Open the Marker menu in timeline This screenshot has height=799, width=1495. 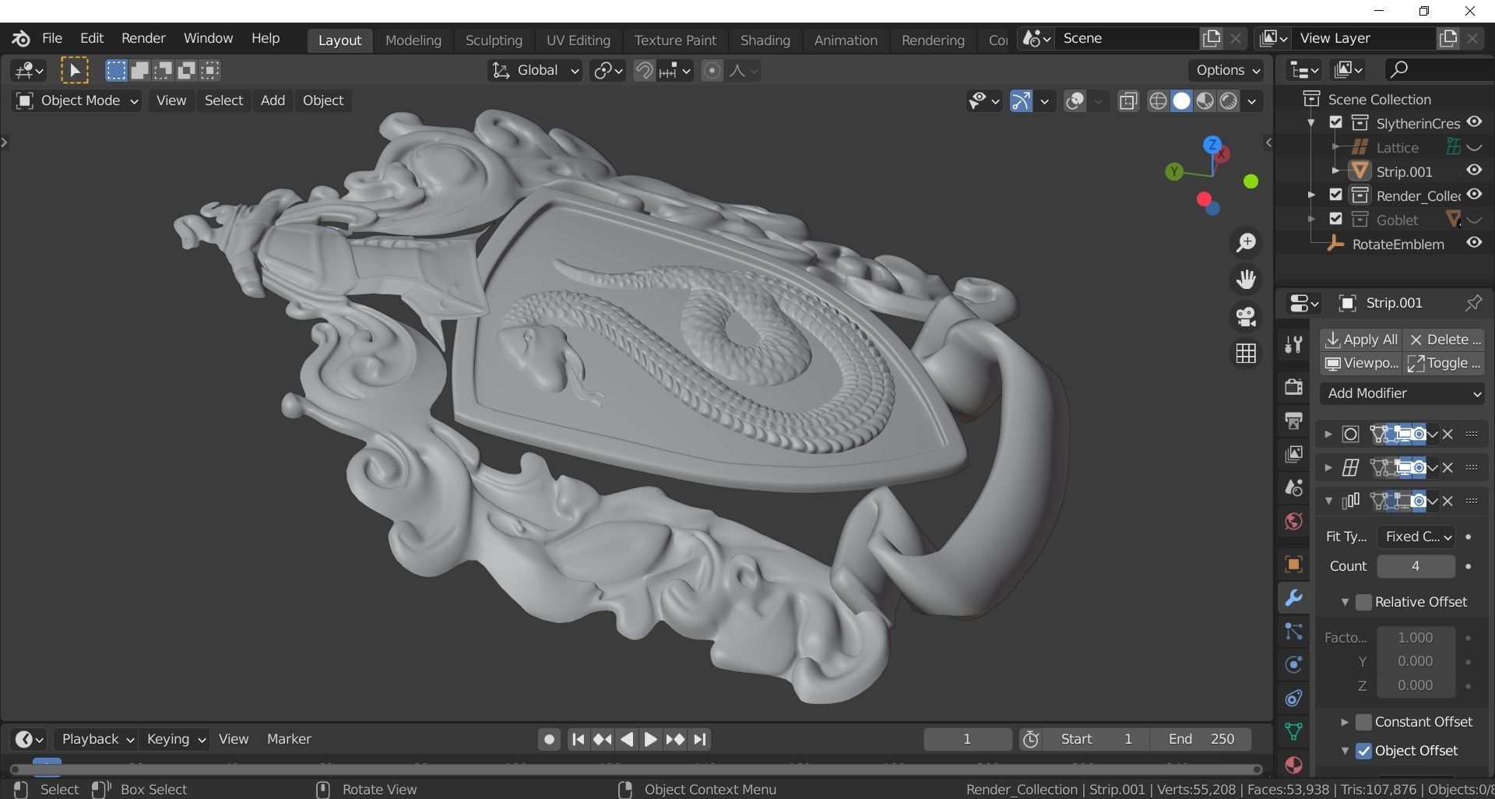[289, 740]
